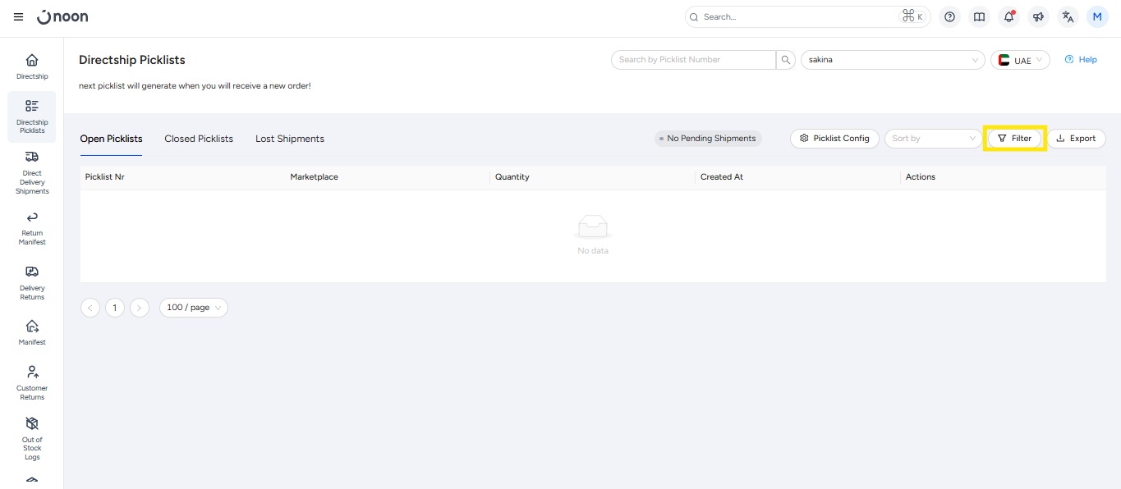Go to Direct Delivery Shipments in sidebar
Screen dimensions: 1121x489
coord(32,172)
